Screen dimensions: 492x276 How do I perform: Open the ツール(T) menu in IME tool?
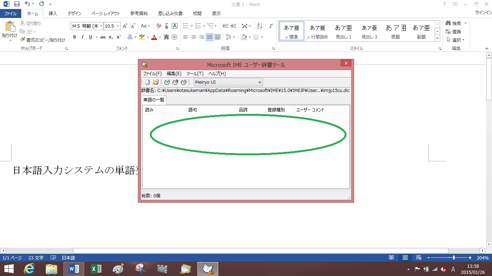pos(195,74)
